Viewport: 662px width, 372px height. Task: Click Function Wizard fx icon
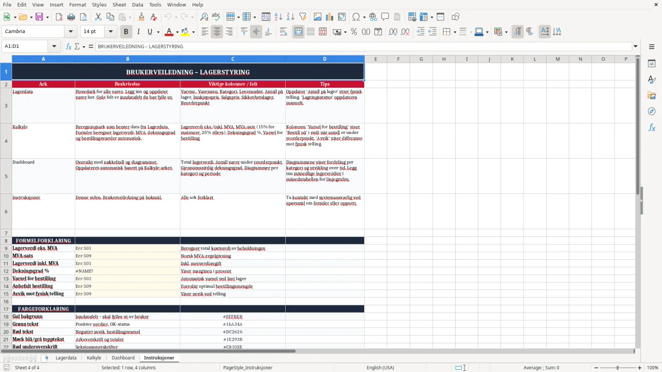pyautogui.click(x=68, y=46)
